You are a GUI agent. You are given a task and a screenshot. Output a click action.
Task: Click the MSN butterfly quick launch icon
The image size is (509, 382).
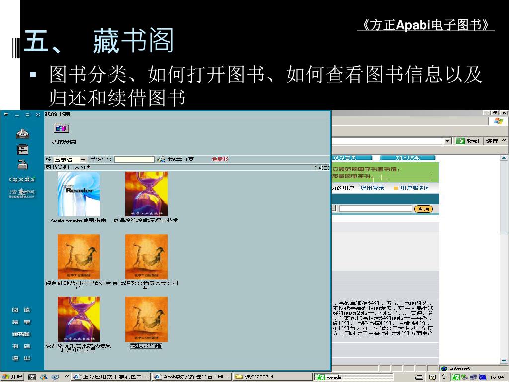click(44, 377)
